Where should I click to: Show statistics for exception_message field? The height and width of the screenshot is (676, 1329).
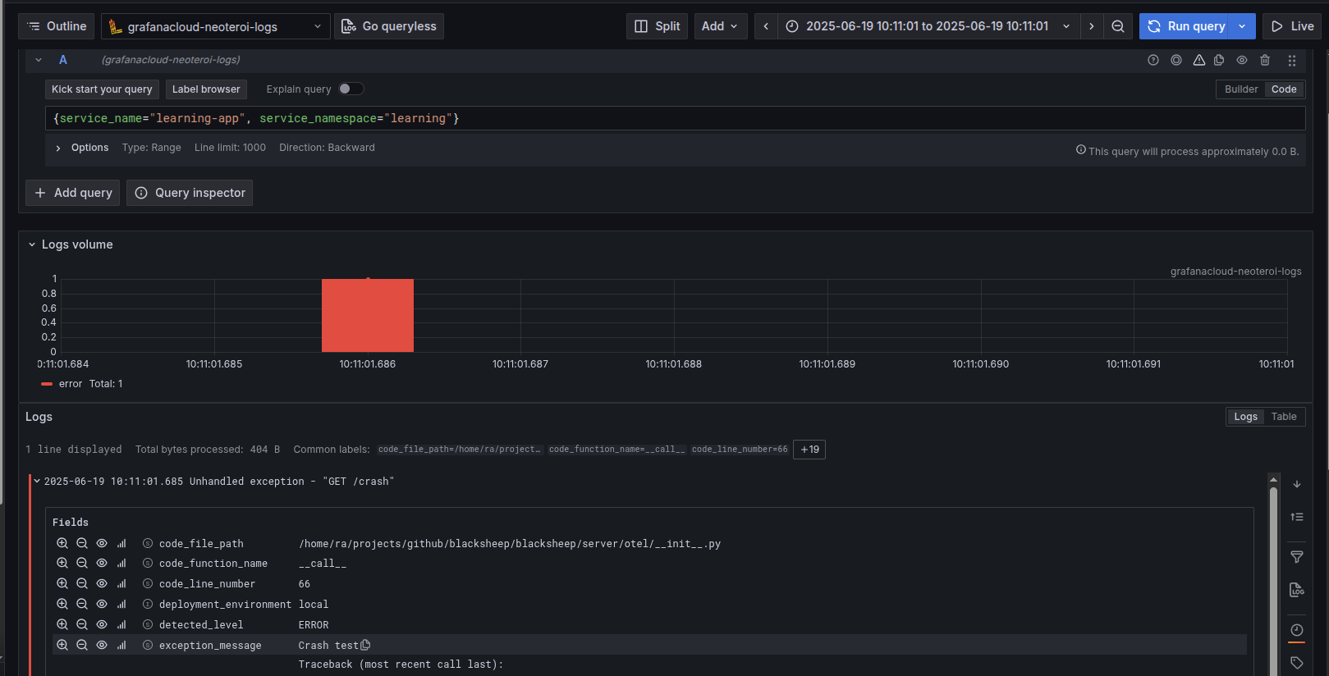pyautogui.click(x=121, y=645)
